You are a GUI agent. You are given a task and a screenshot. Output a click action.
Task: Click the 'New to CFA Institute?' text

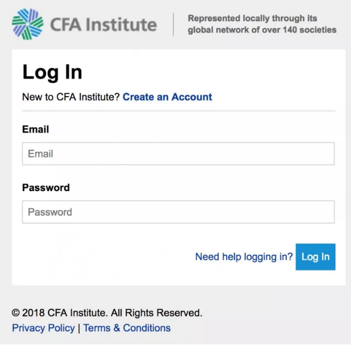coord(71,97)
